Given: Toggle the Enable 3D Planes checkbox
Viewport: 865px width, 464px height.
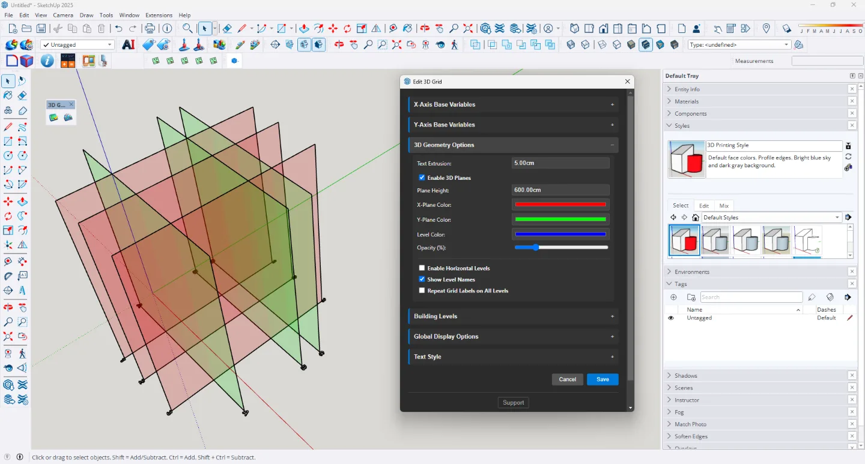Looking at the screenshot, I should pyautogui.click(x=422, y=177).
